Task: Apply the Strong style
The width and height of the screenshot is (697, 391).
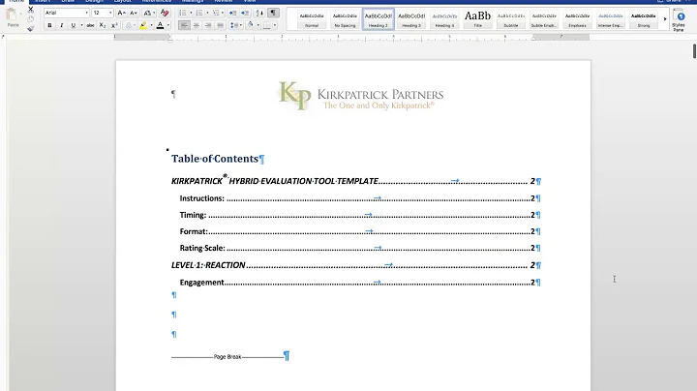Action: 644,19
